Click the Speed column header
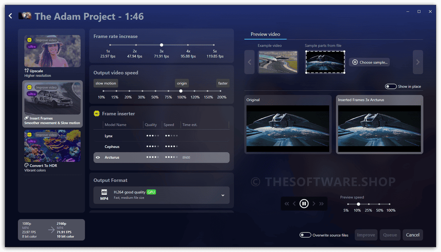 (x=169, y=125)
